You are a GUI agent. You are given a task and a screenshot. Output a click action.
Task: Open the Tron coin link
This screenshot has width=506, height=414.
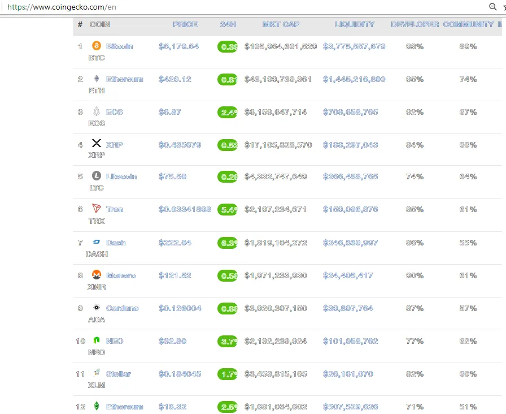(115, 209)
